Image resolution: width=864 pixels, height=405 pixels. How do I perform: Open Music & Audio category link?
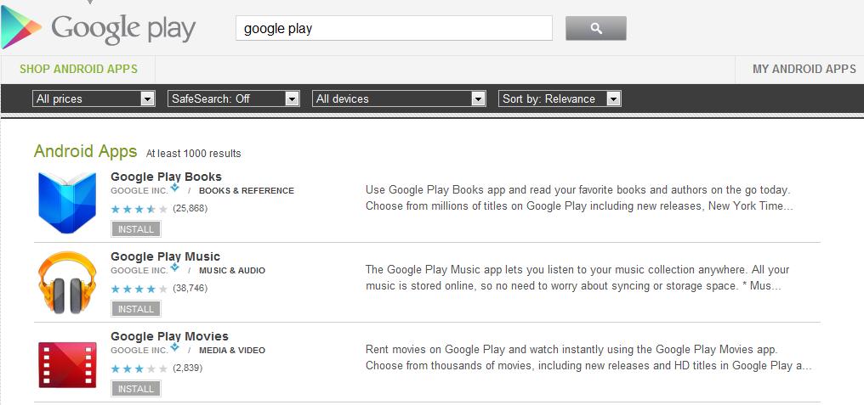click(232, 271)
